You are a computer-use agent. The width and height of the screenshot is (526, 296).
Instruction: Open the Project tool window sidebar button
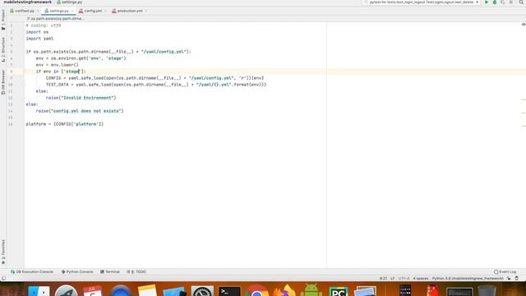click(3, 20)
